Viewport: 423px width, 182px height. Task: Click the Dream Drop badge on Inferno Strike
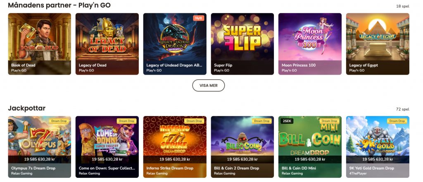coord(194,121)
